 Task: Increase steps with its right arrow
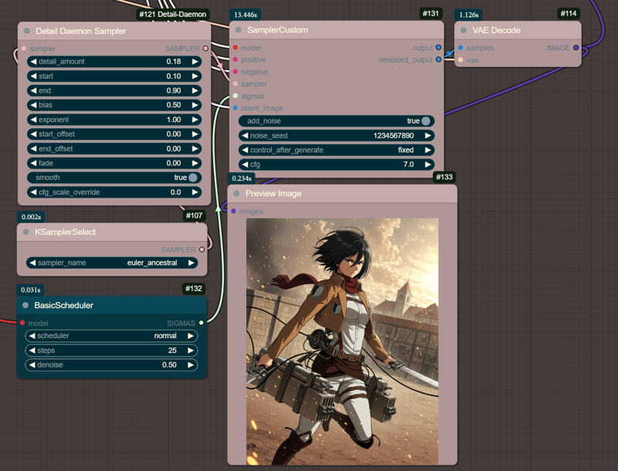pyautogui.click(x=191, y=351)
